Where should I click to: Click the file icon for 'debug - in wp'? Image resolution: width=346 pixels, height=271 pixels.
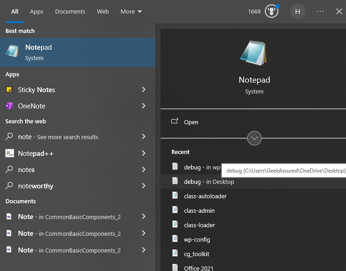(x=175, y=166)
